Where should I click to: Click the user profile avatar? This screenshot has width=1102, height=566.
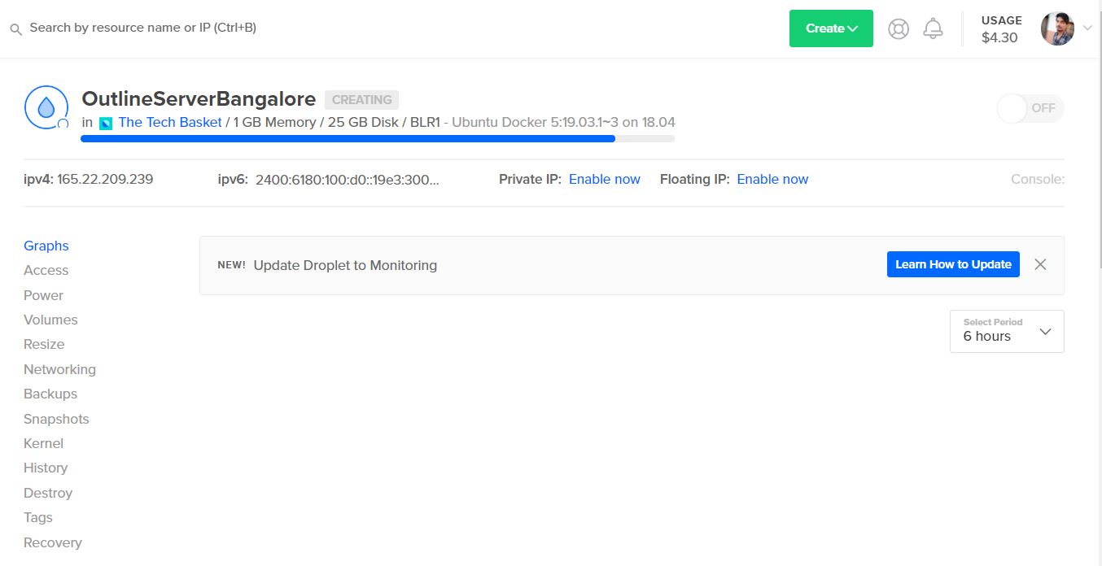point(1057,28)
